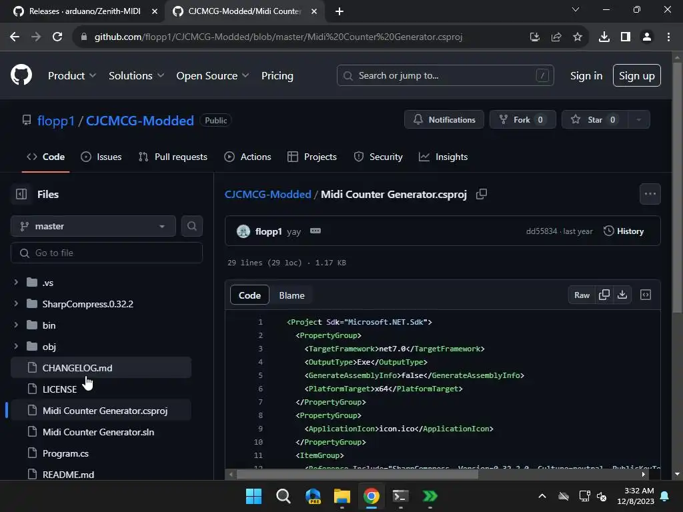This screenshot has height=512, width=683.
Task: Expand the SharpCompress.0.32.2 folder
Action: [x=16, y=303]
